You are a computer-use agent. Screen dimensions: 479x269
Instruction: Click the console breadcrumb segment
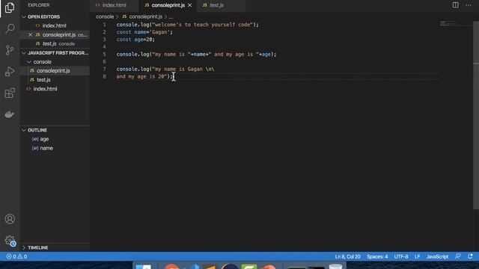click(x=105, y=16)
